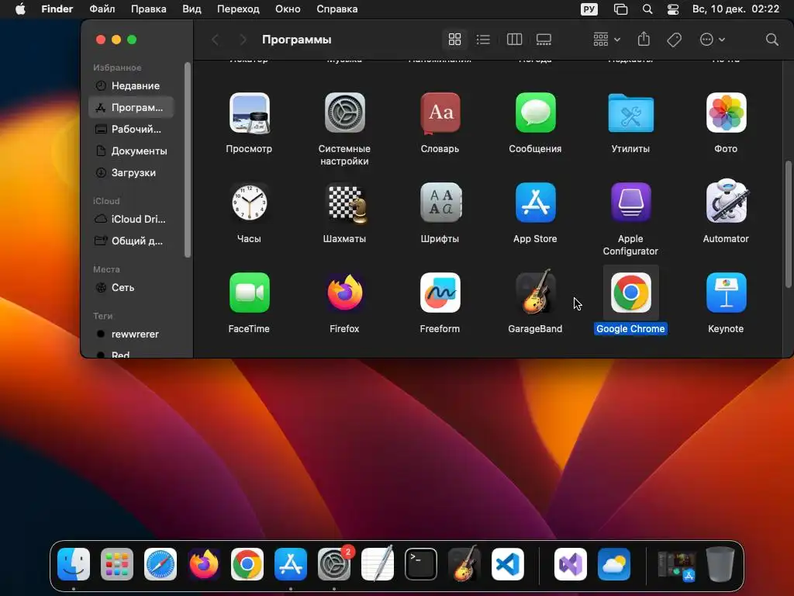Open the Просмотр (Preview) app icon
Screen dimensions: 794x596
249,113
